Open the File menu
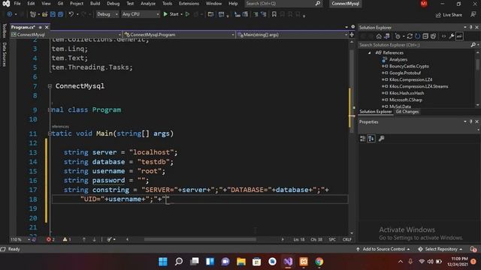 pyautogui.click(x=17, y=3)
